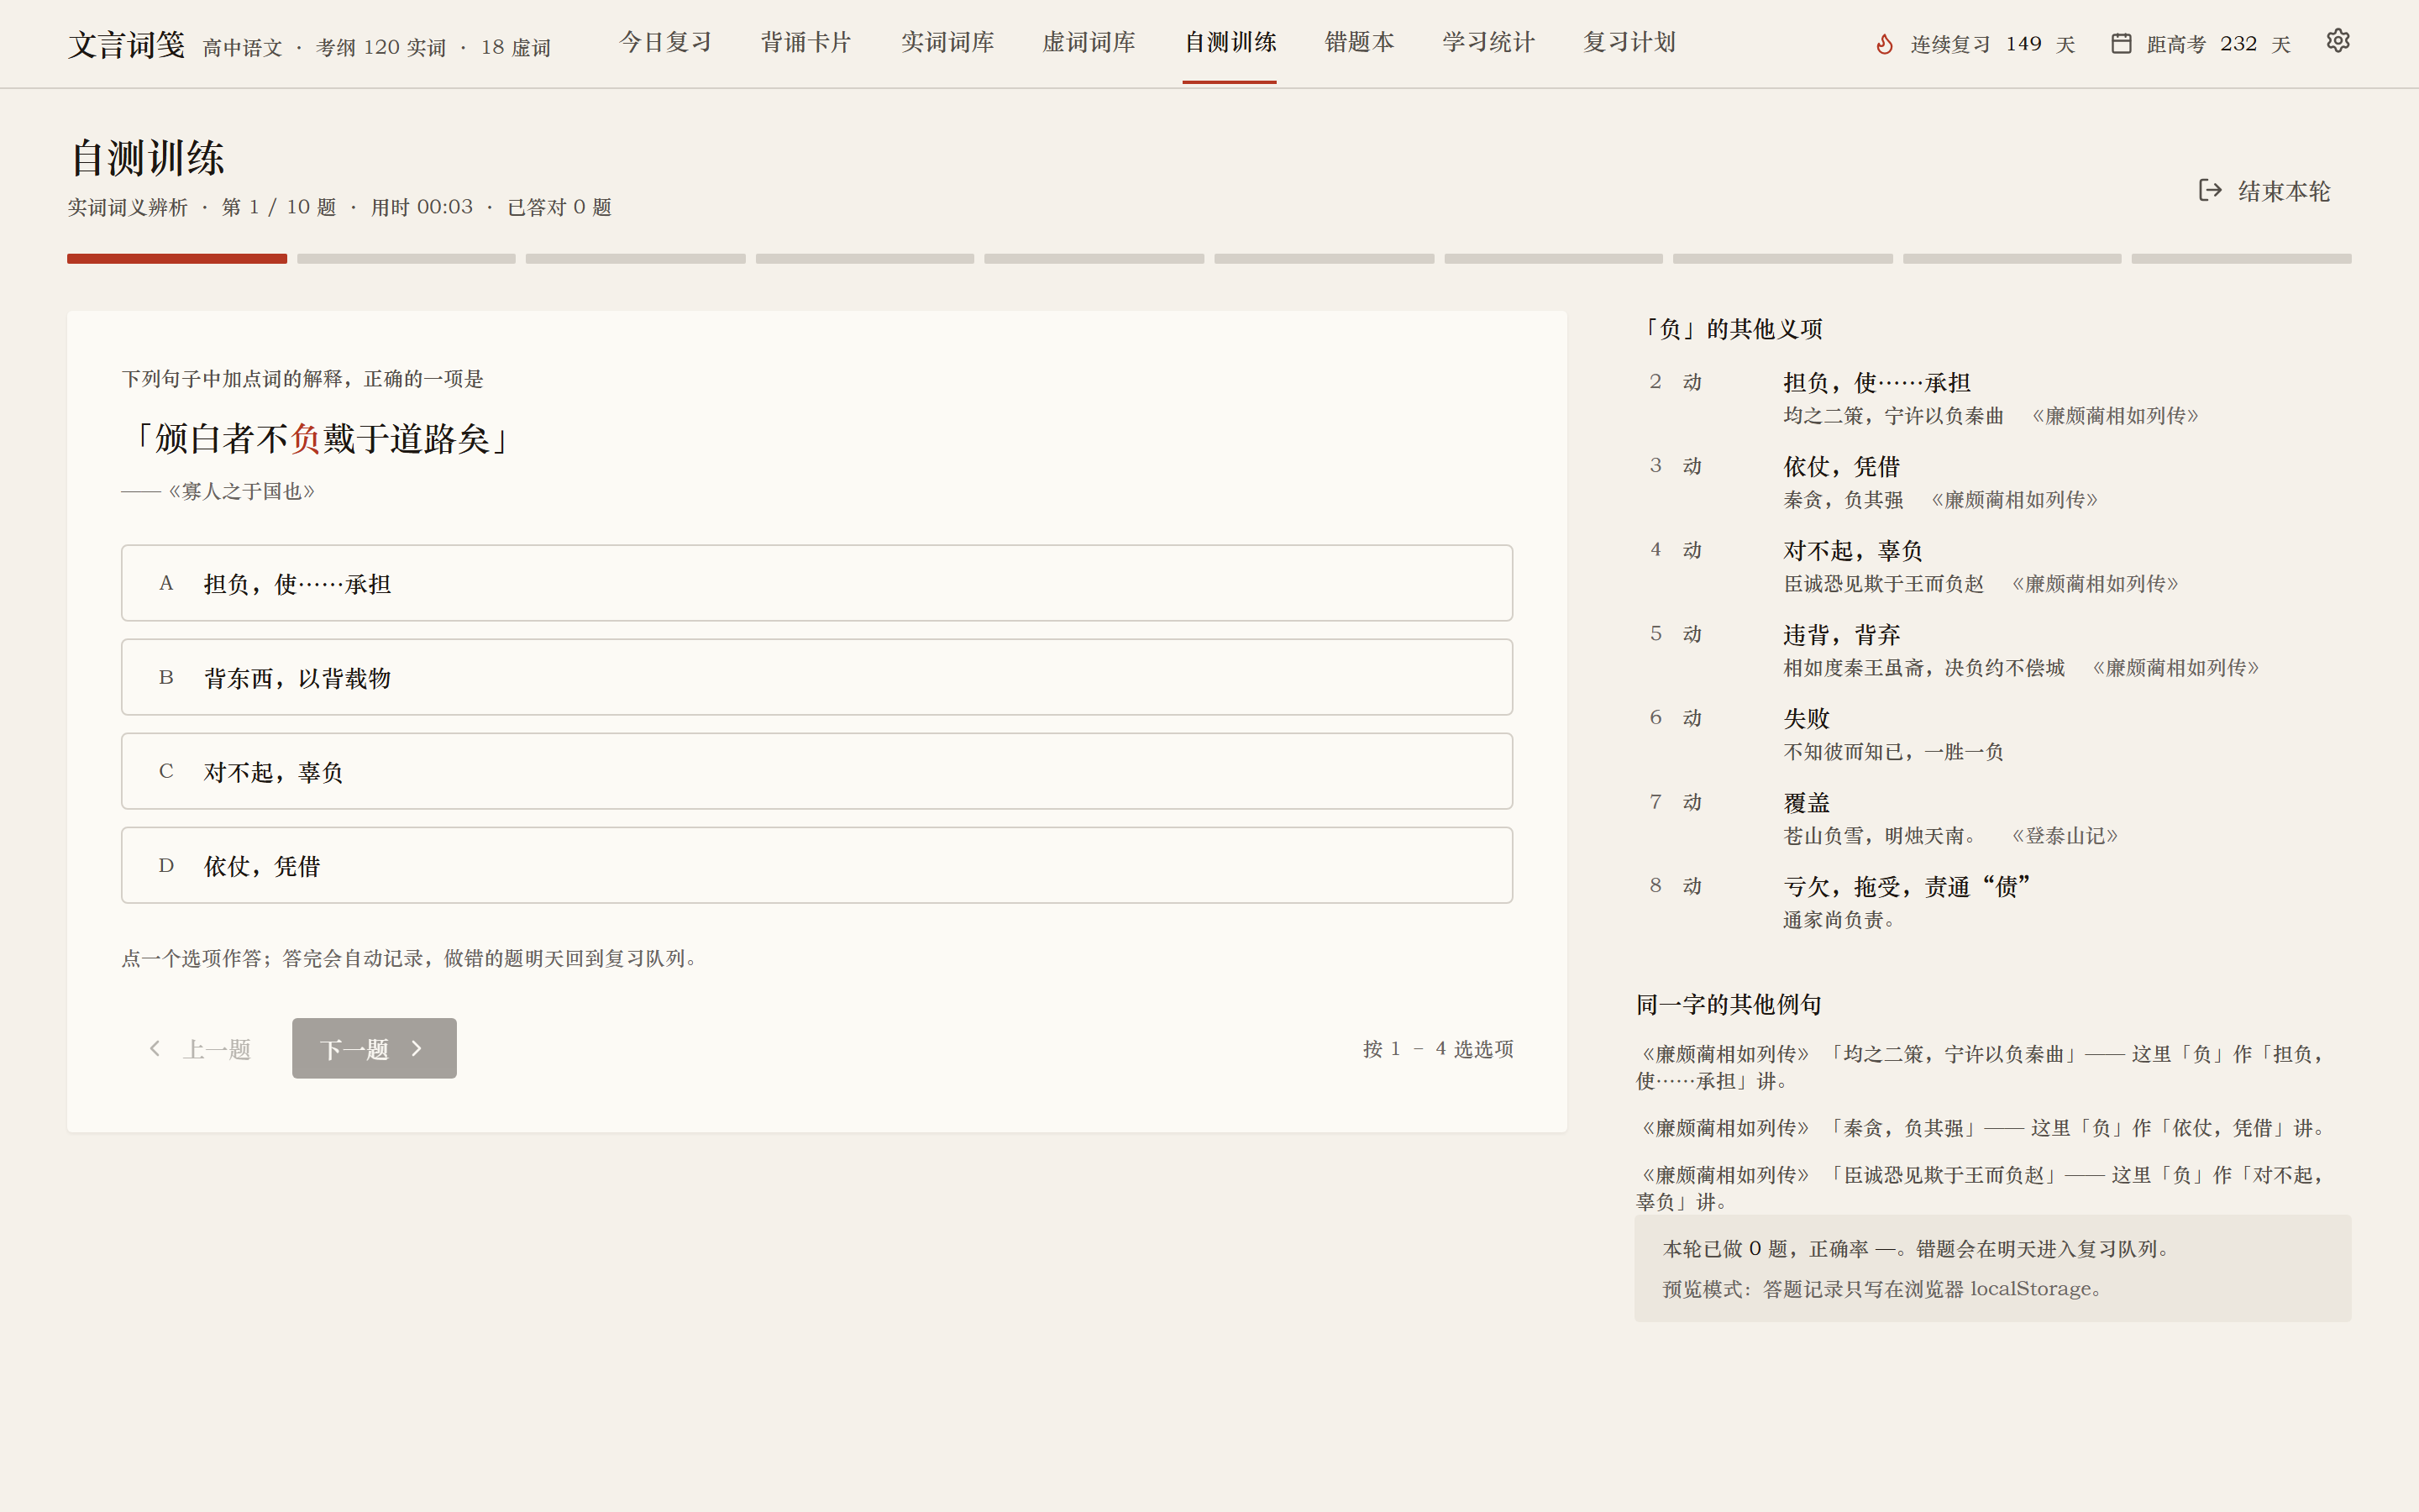2419x1512 pixels.
Task: Click the source 《寡人之于国也》
Action: (241, 491)
